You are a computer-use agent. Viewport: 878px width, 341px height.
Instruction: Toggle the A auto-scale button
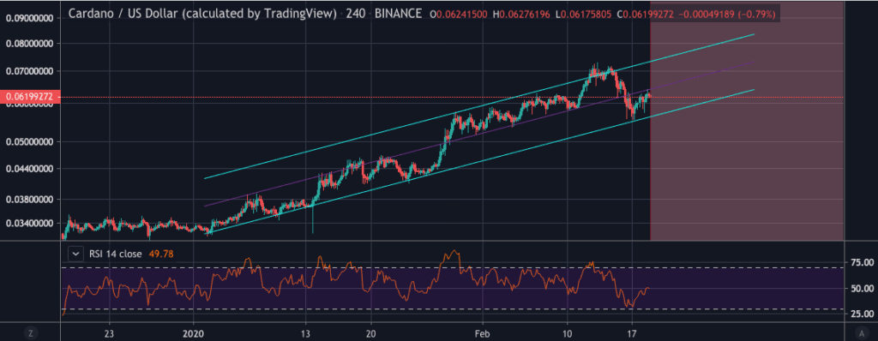(861, 333)
